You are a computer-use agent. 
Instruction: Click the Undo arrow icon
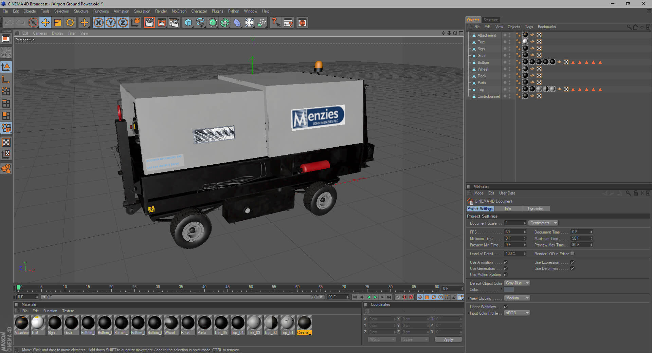(x=9, y=23)
